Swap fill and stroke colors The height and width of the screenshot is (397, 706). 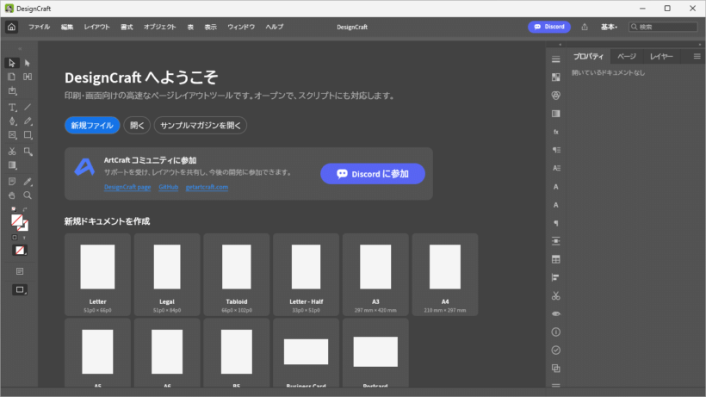25,209
